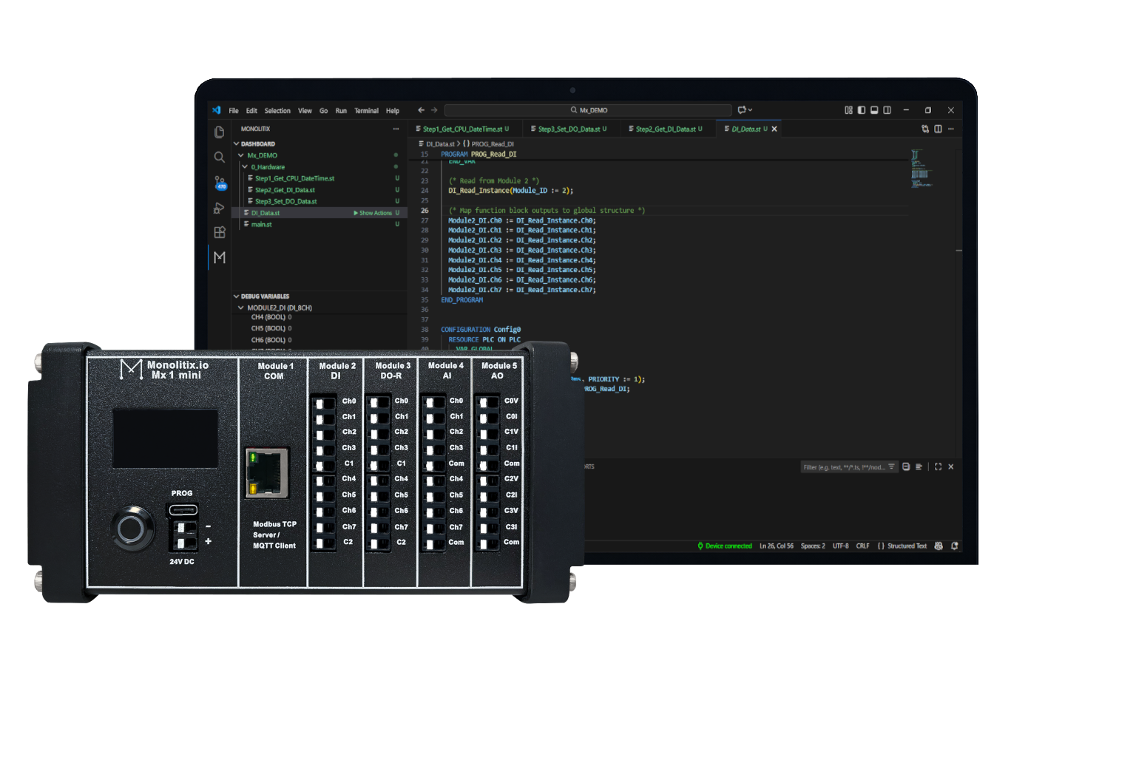The image size is (1136, 757).
Task: Click the compare changes icon in editor toolbar
Action: (925, 129)
